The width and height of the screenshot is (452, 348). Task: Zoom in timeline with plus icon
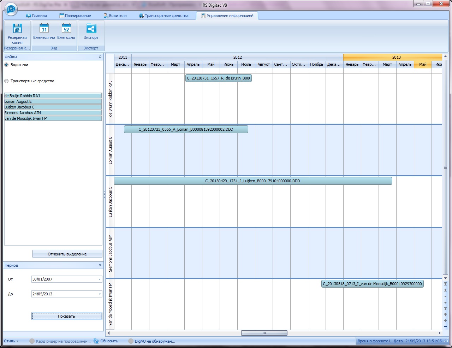445,320
